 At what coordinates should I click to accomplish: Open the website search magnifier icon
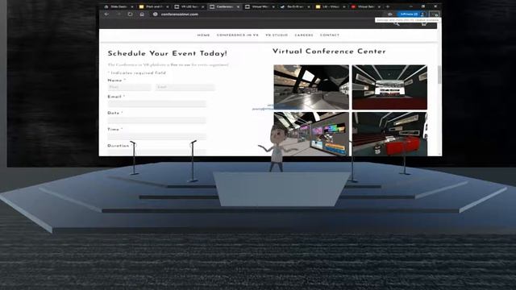pyautogui.click(x=397, y=23)
